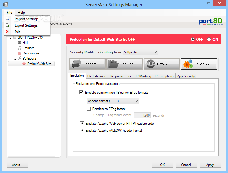Switch to the IP Exceptions tab
Screen dimensions: 228x173
[164, 76]
